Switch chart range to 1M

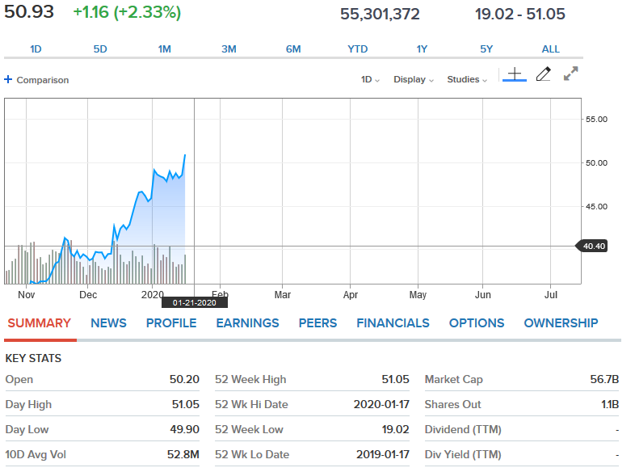pyautogui.click(x=165, y=49)
